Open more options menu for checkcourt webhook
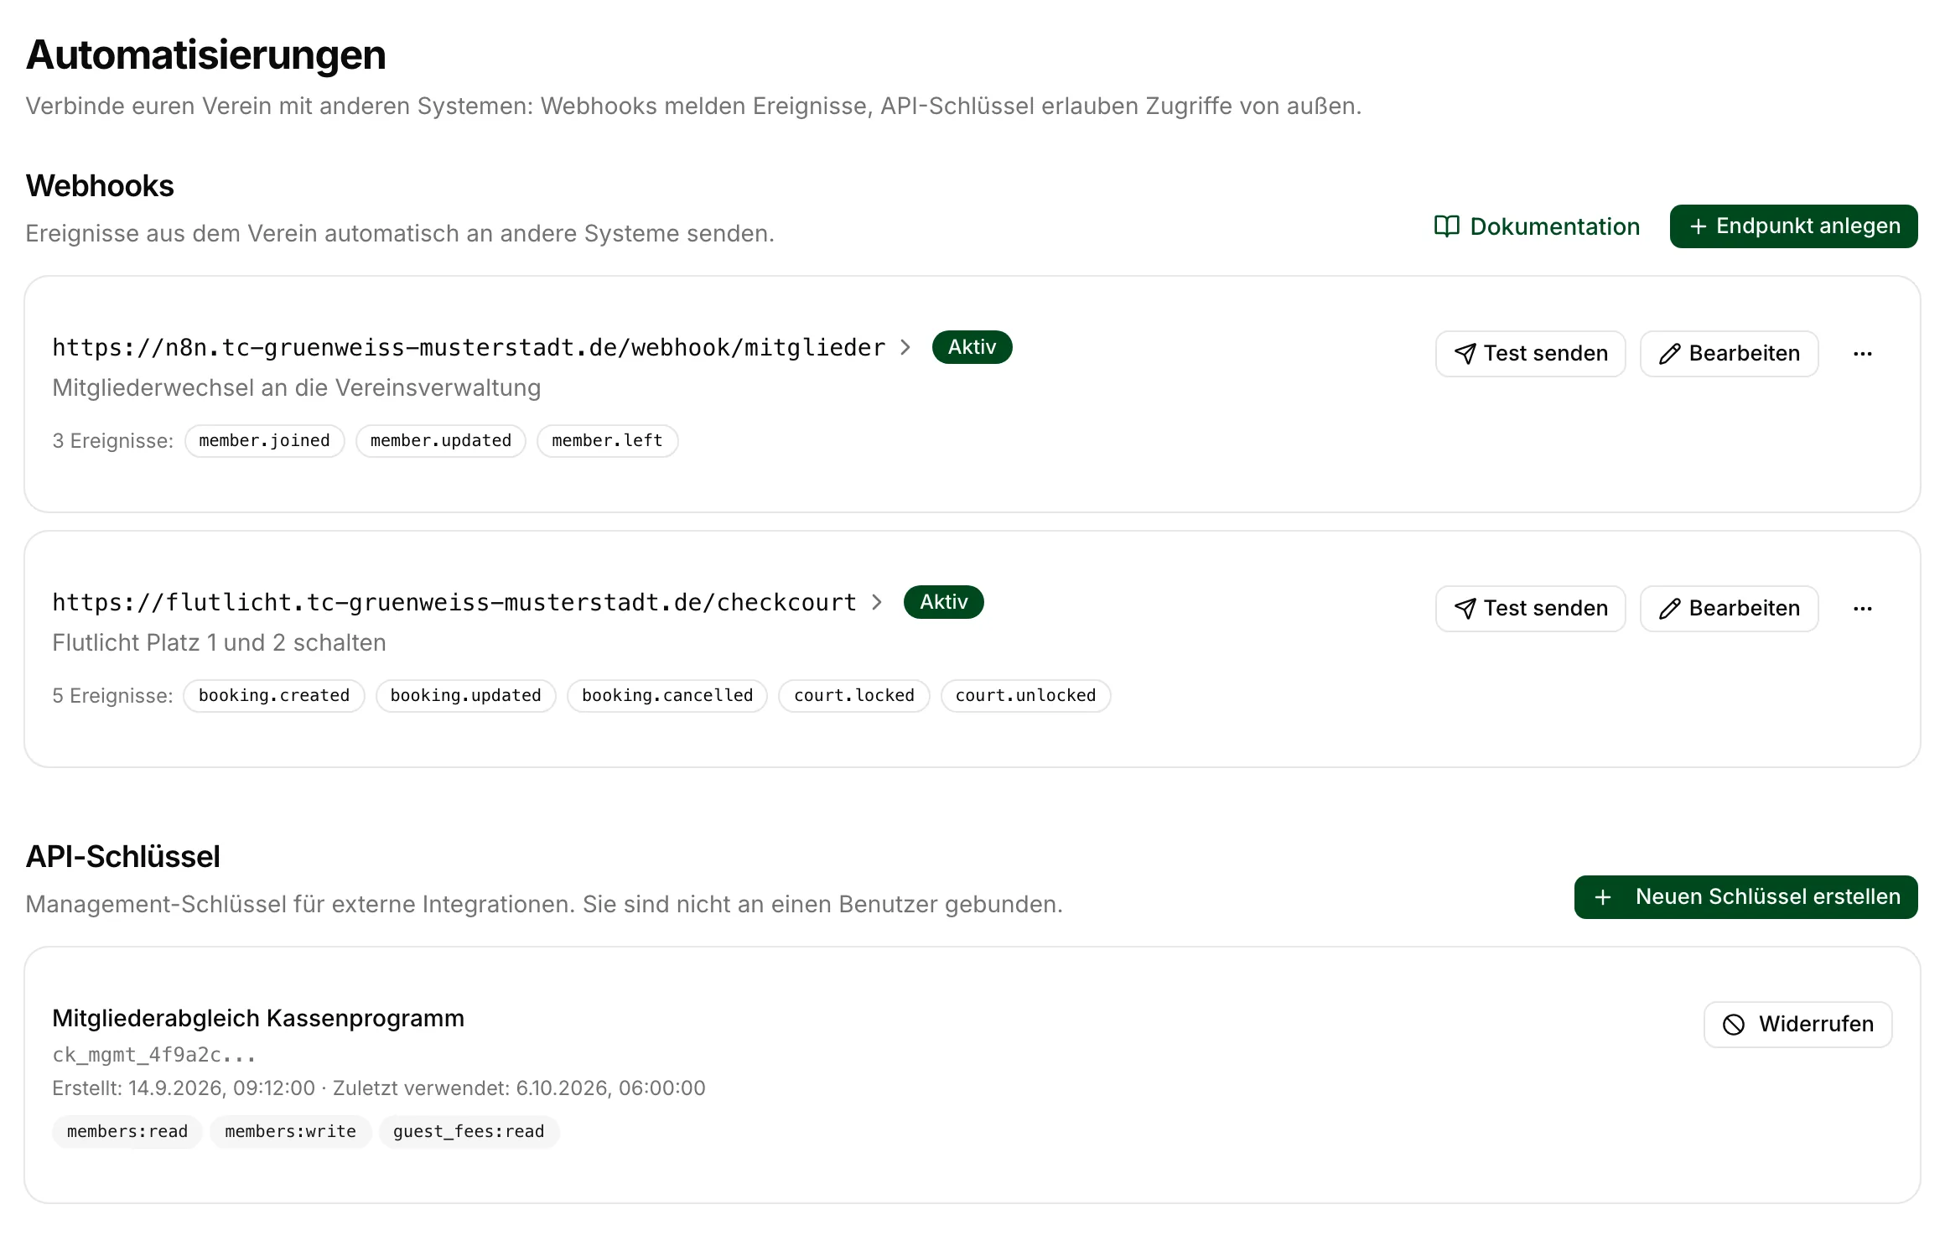Screen dimensions: 1945x1241 pyautogui.click(x=1863, y=609)
